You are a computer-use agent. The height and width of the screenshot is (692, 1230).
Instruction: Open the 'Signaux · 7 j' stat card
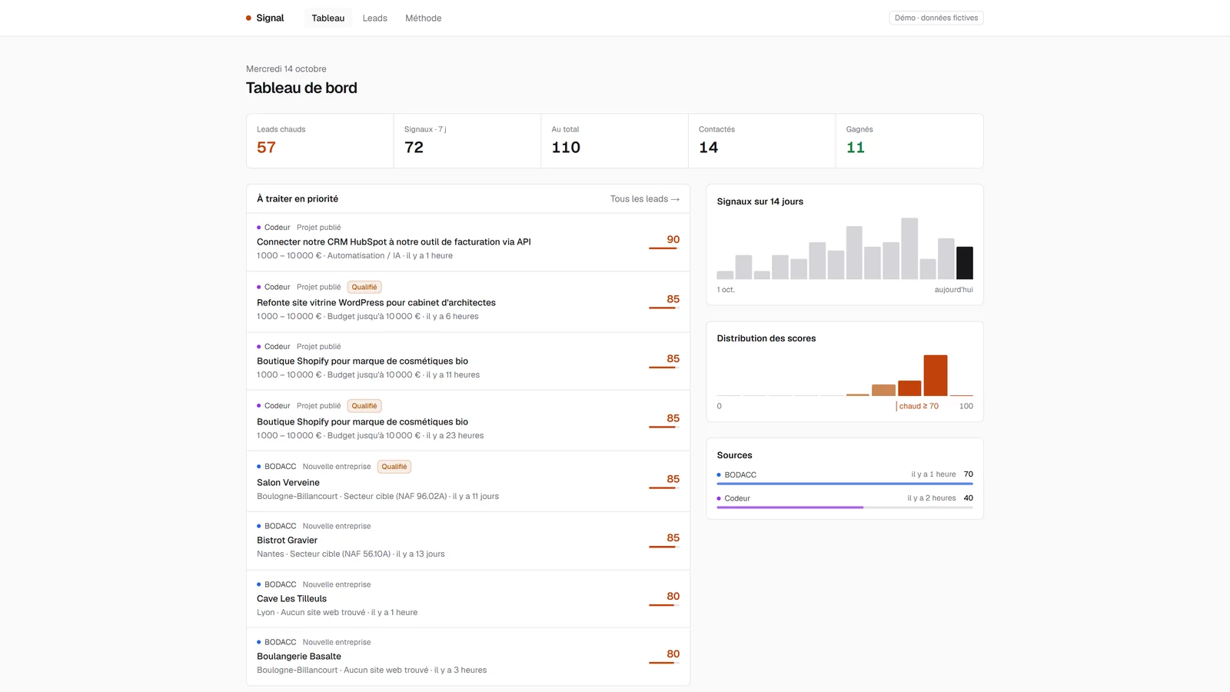click(467, 141)
